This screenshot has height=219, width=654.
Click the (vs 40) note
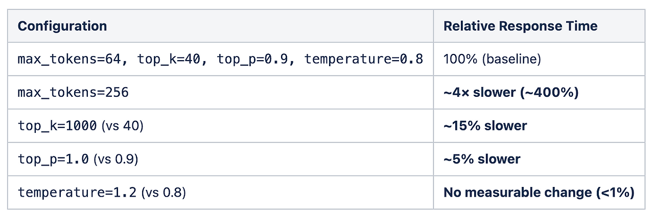tap(122, 126)
